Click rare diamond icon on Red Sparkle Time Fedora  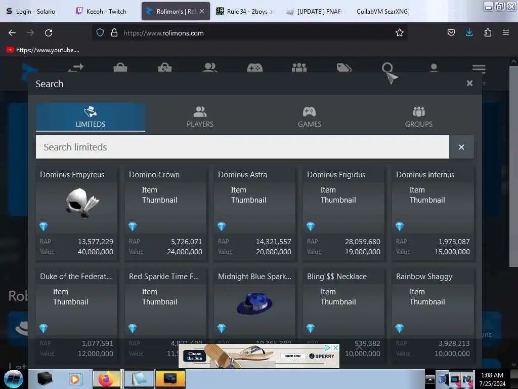(x=133, y=328)
